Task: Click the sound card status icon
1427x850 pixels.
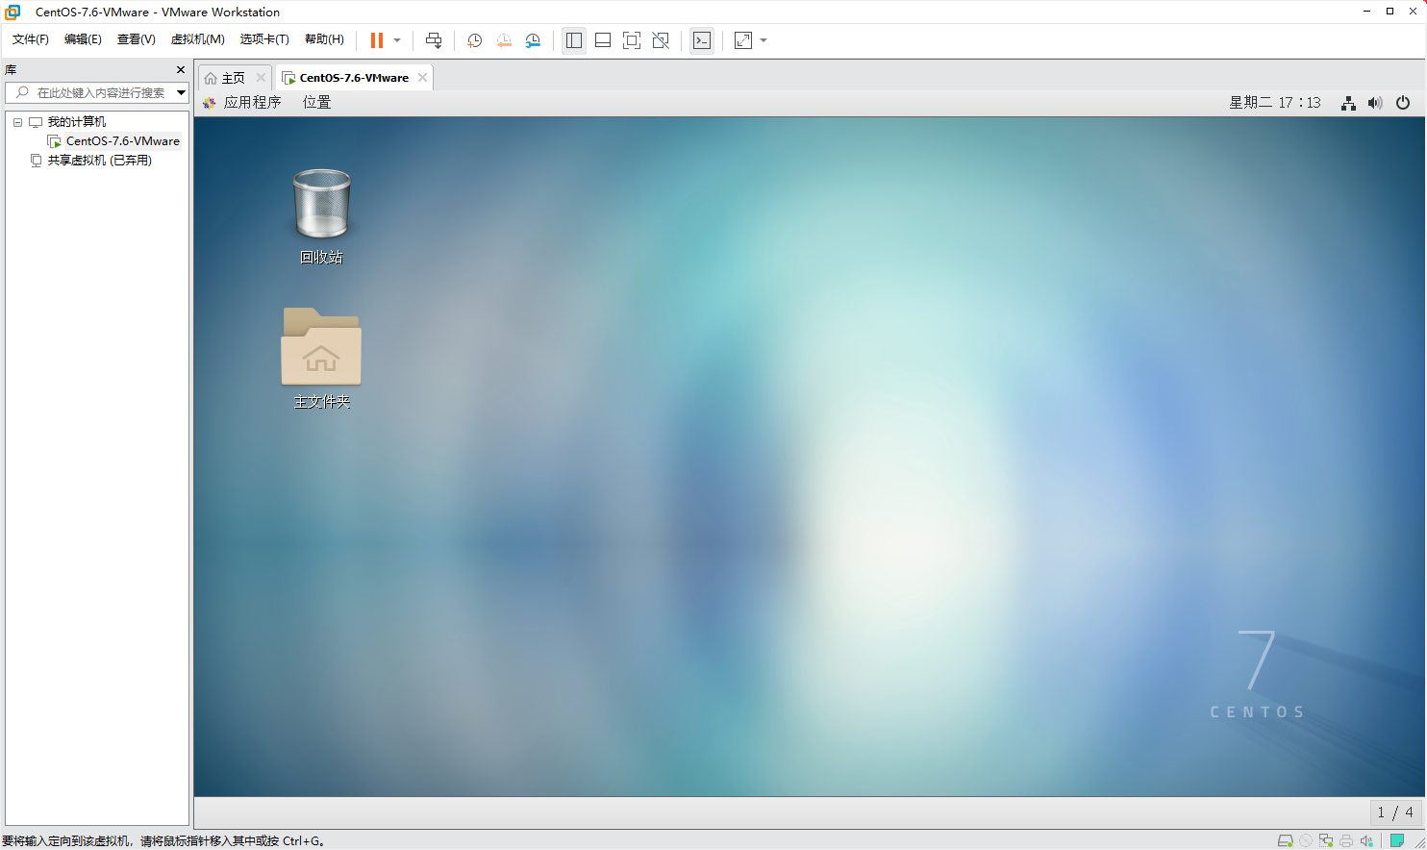Action: [1366, 840]
